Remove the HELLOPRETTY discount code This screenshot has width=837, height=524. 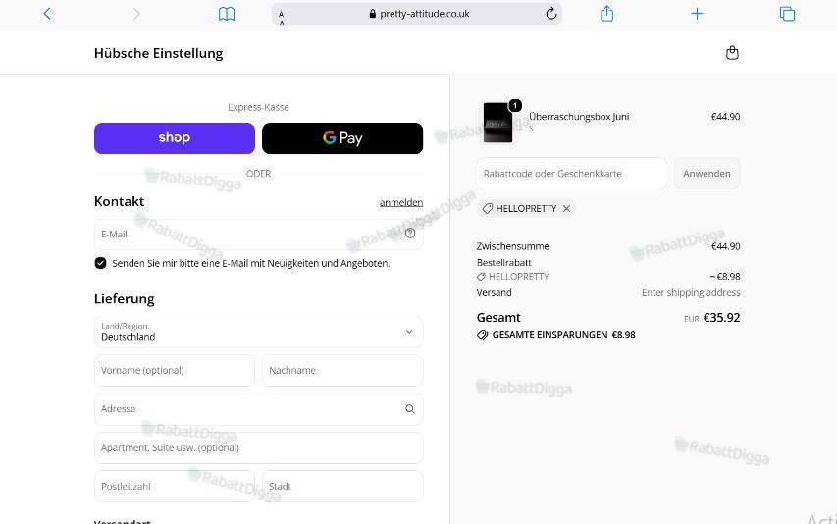coord(567,209)
